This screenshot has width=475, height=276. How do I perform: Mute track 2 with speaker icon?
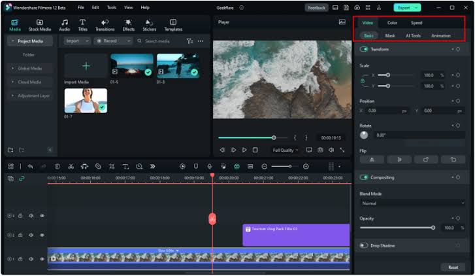point(31,235)
